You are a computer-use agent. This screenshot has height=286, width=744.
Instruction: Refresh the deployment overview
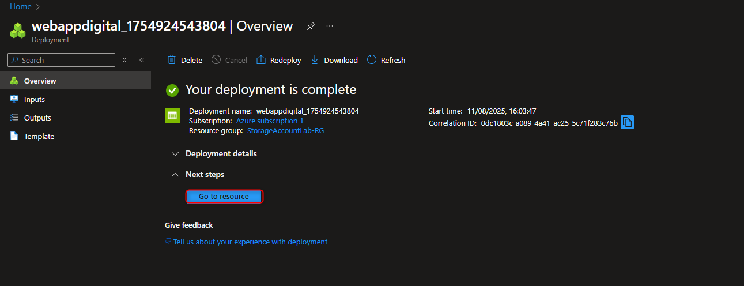coord(386,60)
